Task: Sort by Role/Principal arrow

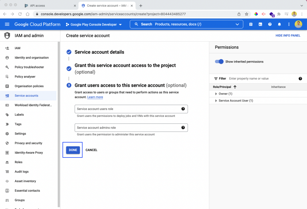Action: click(x=235, y=87)
